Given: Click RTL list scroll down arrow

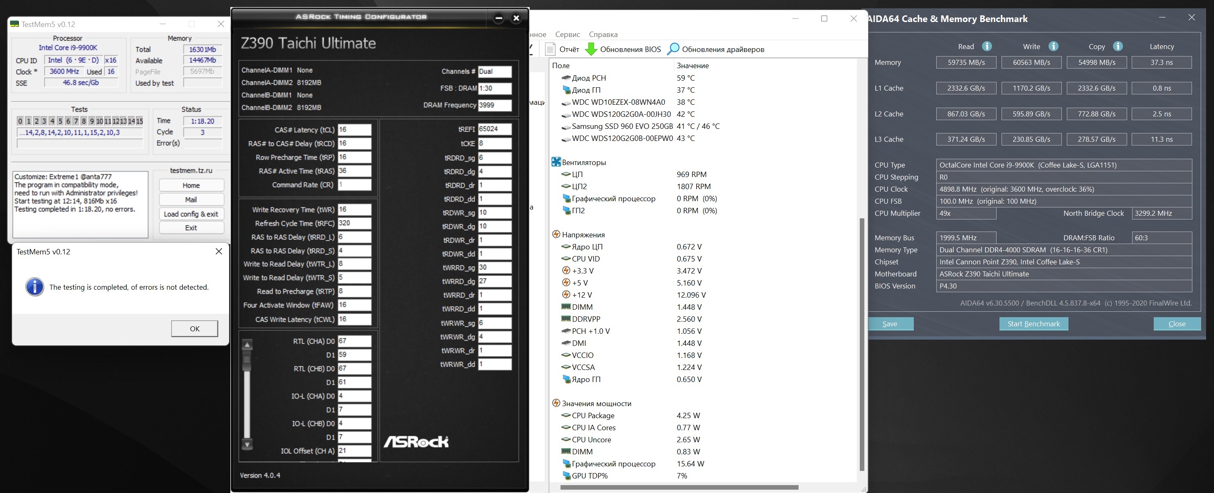Looking at the screenshot, I should (247, 444).
